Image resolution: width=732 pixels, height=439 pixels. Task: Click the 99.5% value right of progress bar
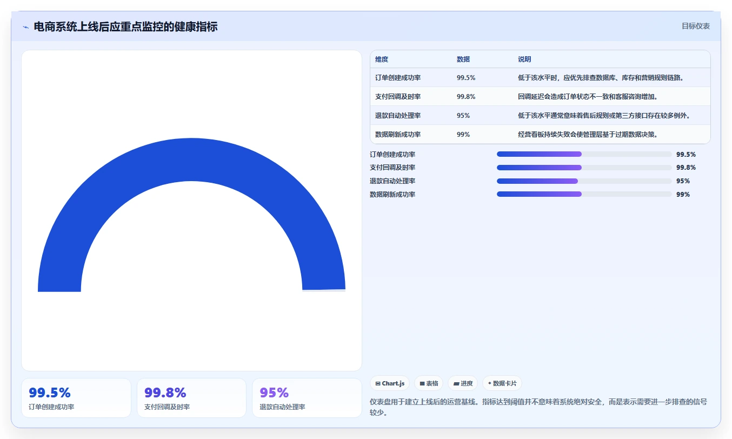pyautogui.click(x=686, y=155)
